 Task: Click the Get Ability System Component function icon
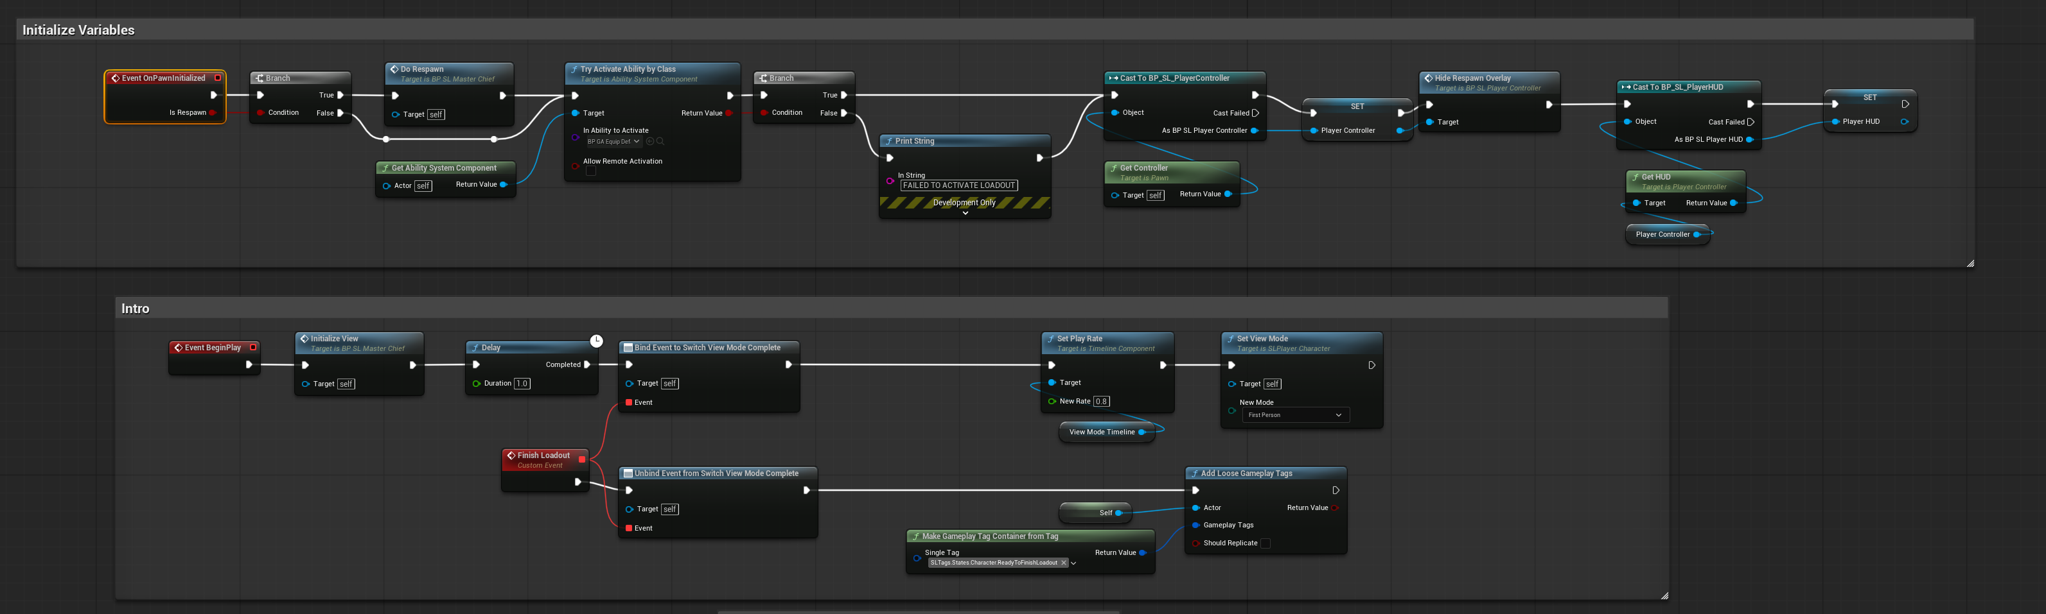pyautogui.click(x=385, y=168)
